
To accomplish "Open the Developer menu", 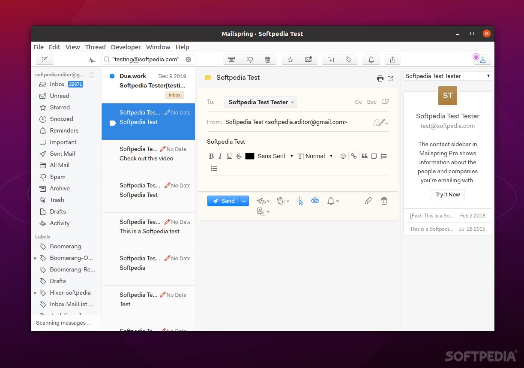I will 126,47.
